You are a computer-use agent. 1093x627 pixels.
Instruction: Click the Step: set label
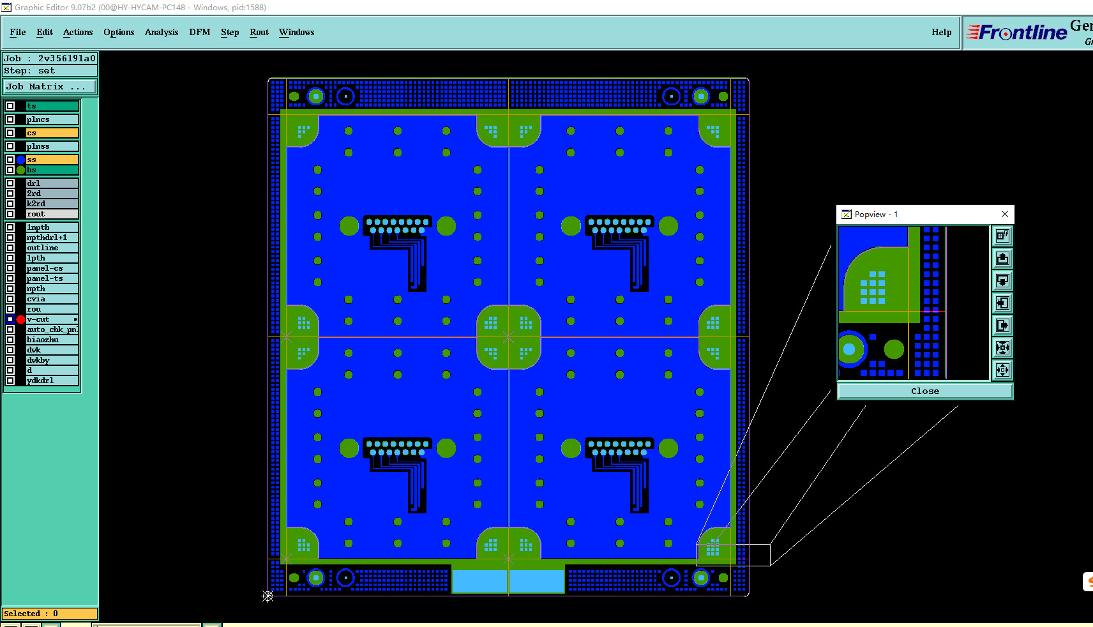click(x=50, y=71)
